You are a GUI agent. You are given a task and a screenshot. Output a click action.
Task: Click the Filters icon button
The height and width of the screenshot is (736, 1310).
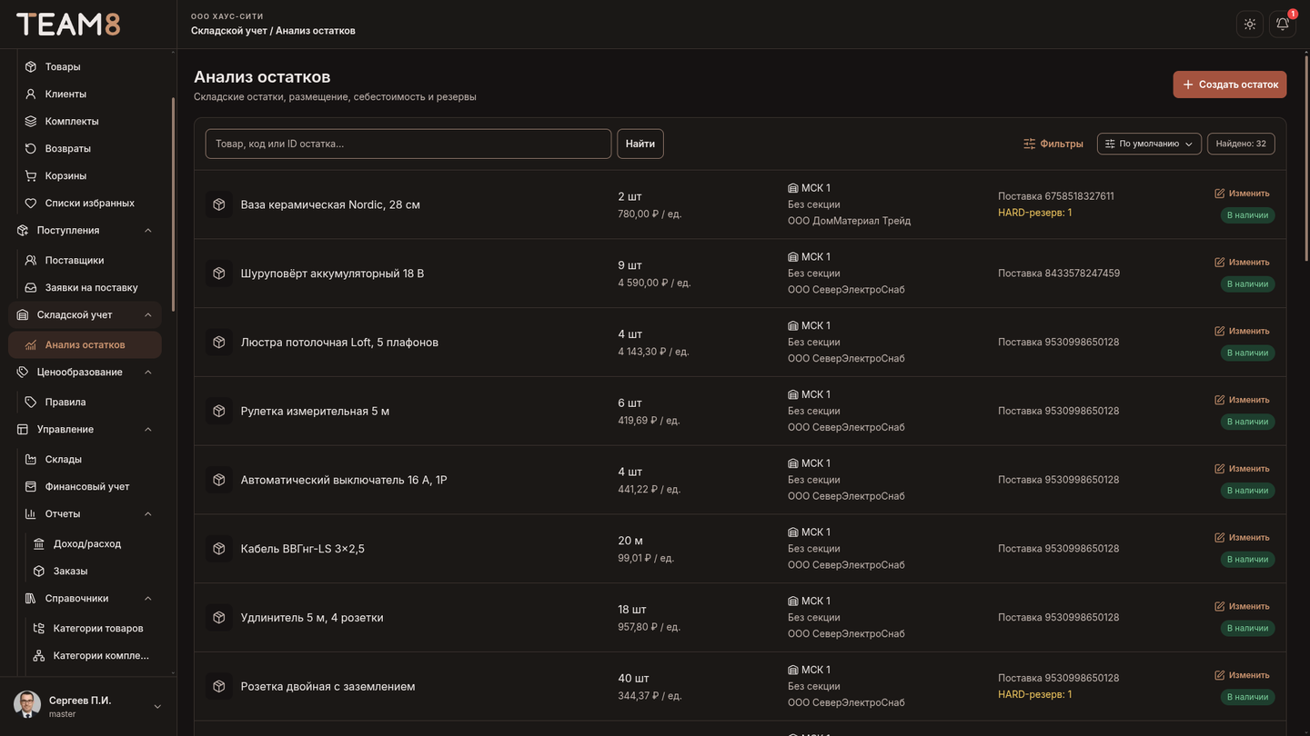[x=1053, y=144]
